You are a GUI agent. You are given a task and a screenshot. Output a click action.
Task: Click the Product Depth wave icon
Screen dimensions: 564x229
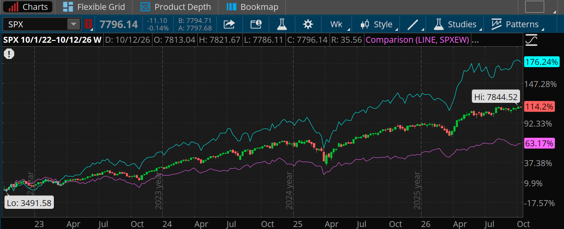point(145,7)
